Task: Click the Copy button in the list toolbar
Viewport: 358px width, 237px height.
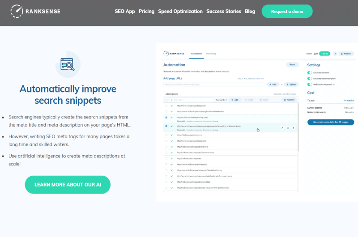Action: pyautogui.click(x=249, y=100)
